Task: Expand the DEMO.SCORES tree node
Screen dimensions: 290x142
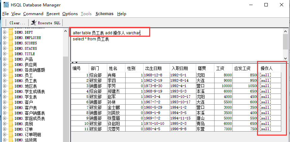Action: tap(4, 43)
